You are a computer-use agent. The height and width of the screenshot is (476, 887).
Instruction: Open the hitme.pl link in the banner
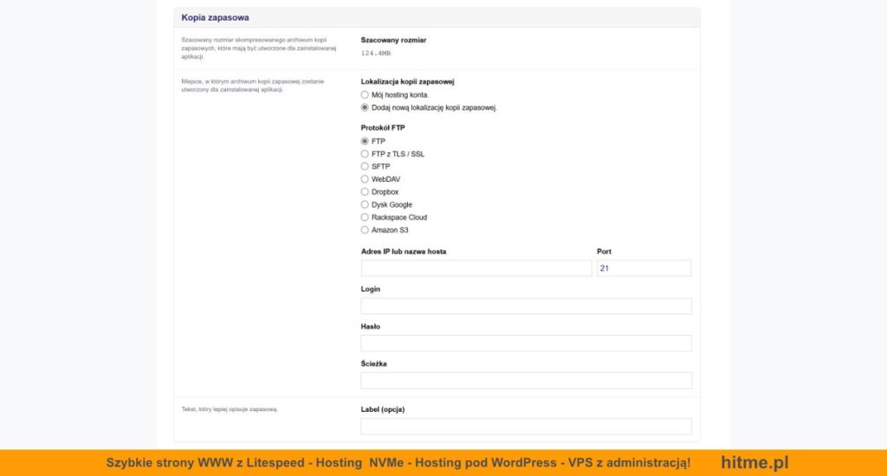coord(754,463)
